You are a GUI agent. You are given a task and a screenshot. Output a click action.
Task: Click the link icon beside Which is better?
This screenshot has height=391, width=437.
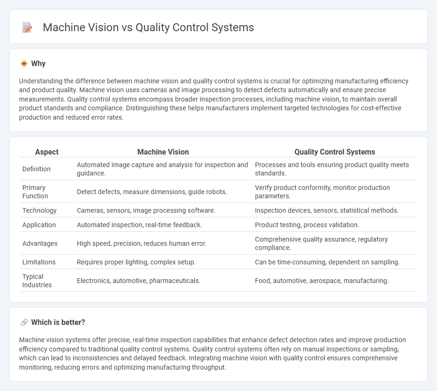[x=24, y=323]
